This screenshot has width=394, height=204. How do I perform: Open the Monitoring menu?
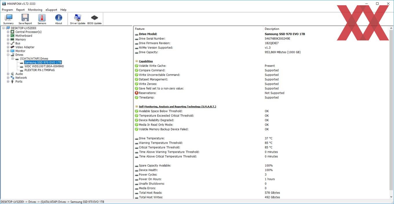(35, 10)
